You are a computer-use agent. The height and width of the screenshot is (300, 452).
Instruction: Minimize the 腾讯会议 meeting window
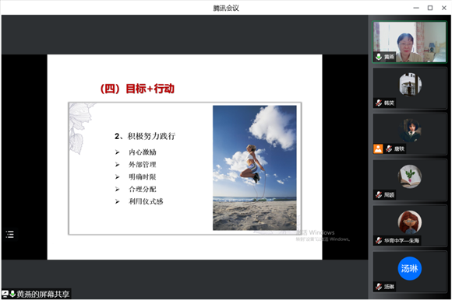point(416,8)
